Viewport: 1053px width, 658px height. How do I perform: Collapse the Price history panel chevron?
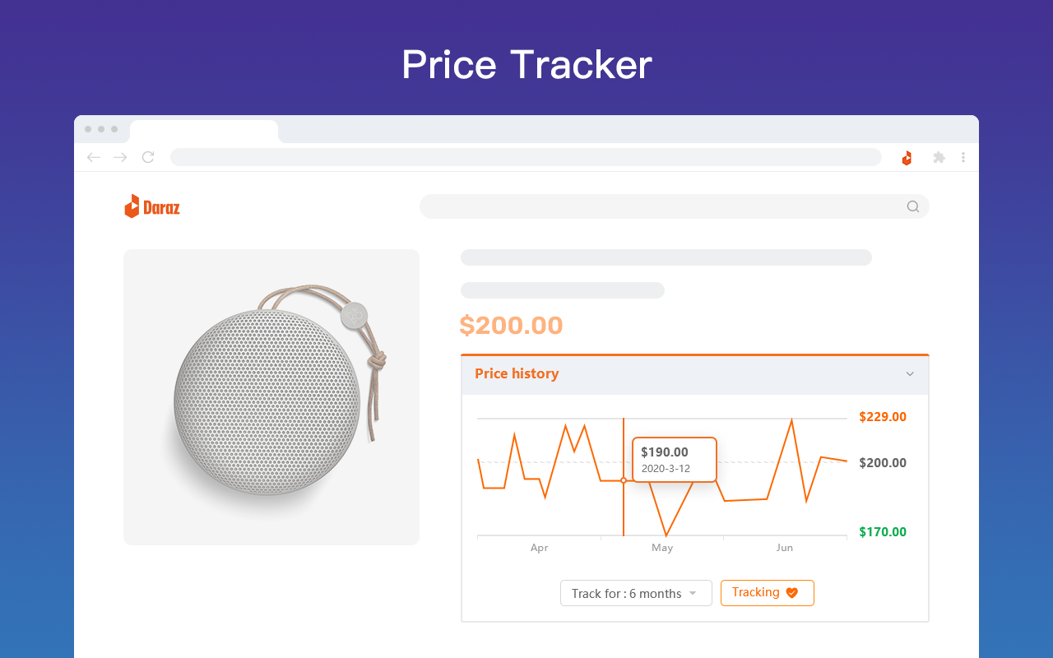(910, 373)
